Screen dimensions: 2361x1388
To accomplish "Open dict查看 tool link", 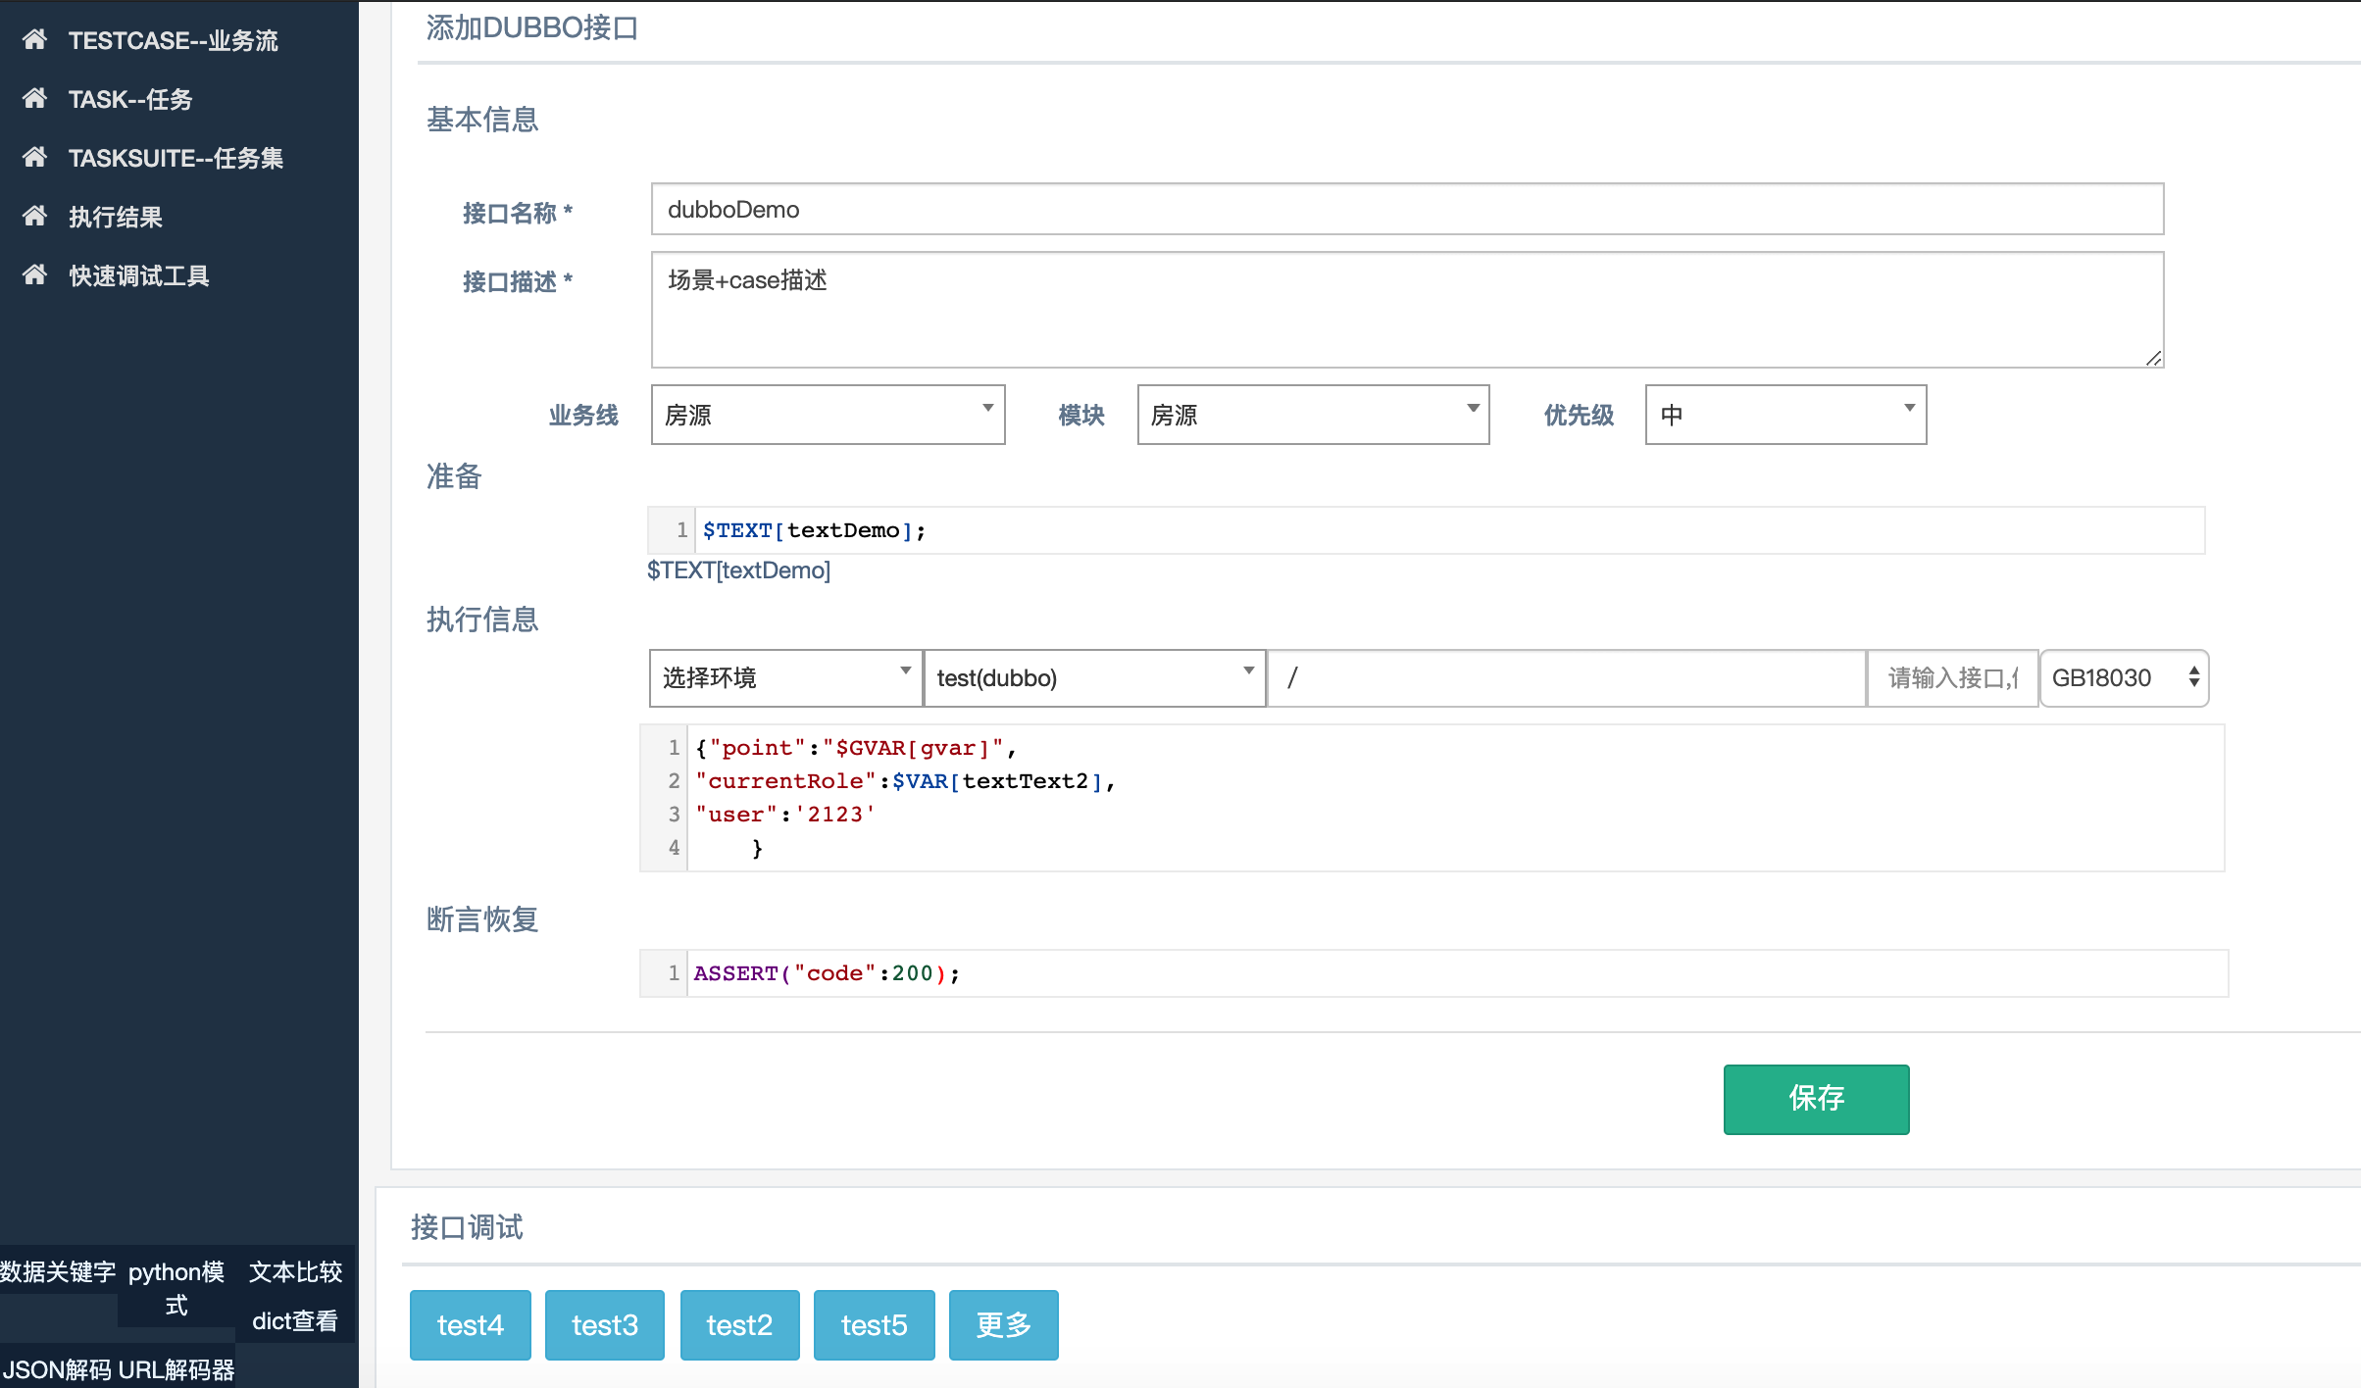I will tap(295, 1320).
